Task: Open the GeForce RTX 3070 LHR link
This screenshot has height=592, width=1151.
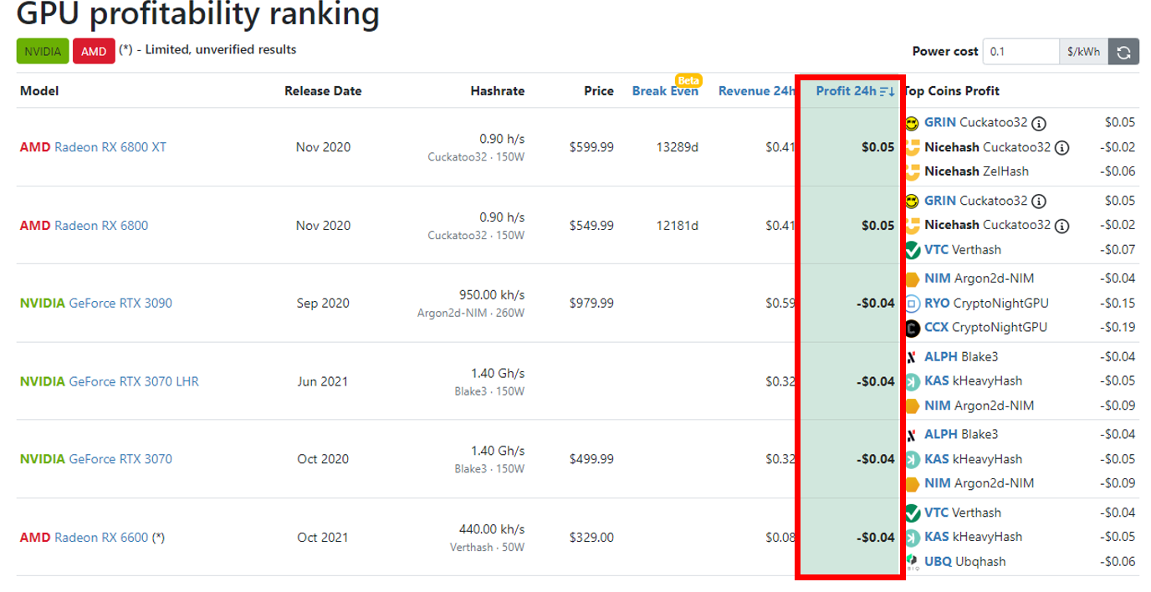Action: pyautogui.click(x=134, y=381)
